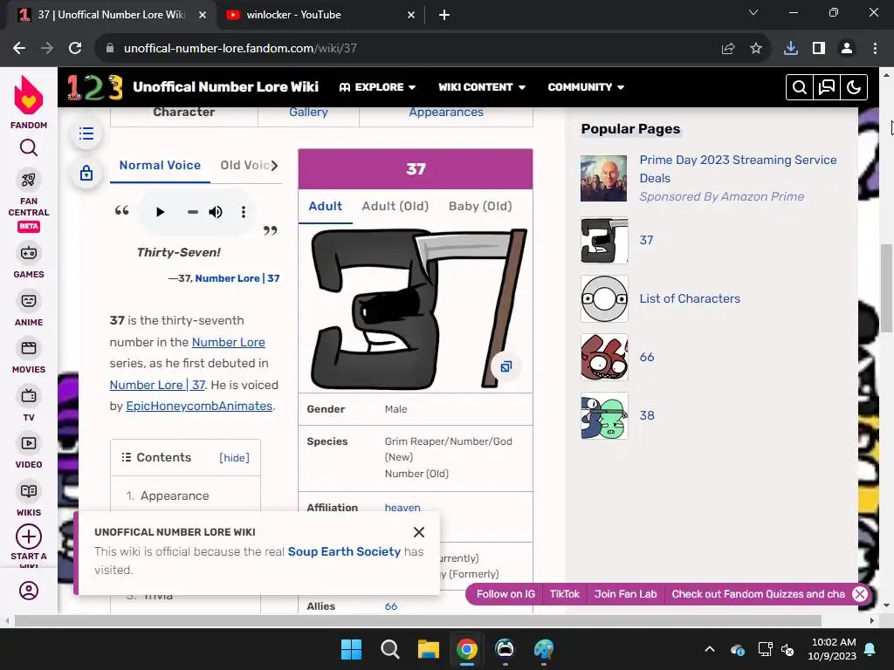This screenshot has width=894, height=670.
Task: Expand the Explore dropdown menu
Action: tap(377, 87)
